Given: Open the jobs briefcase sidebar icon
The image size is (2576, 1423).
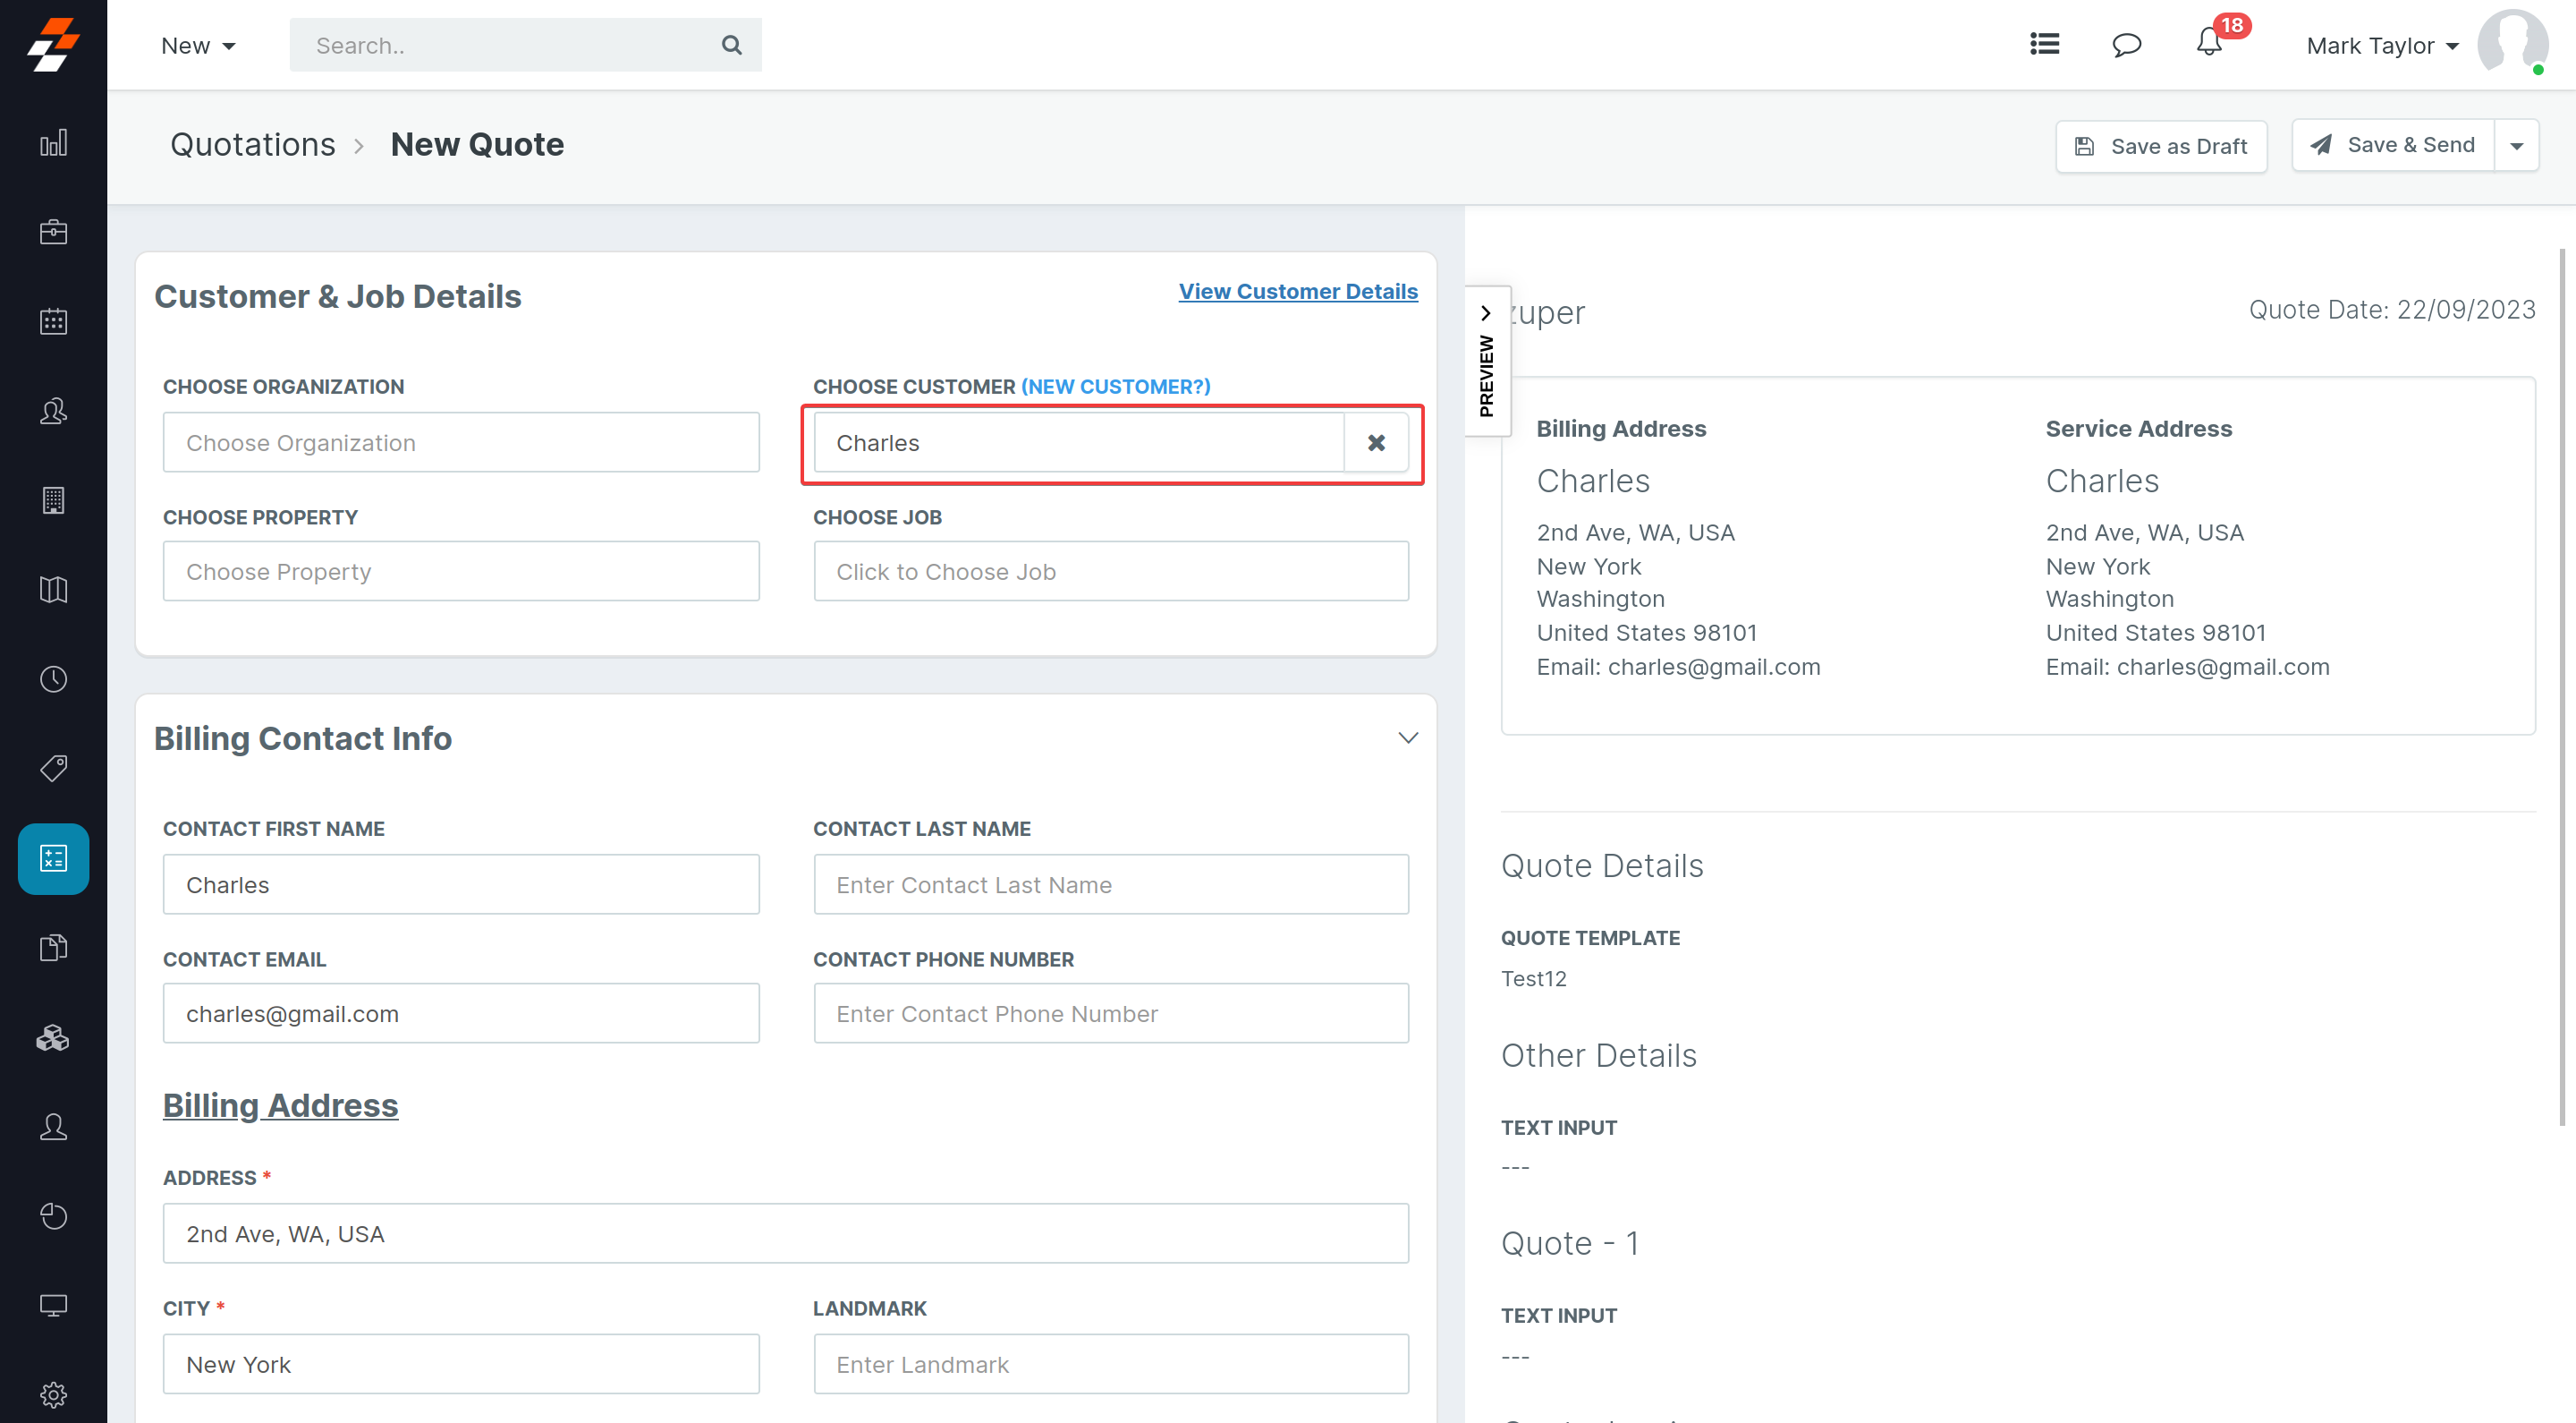Looking at the screenshot, I should click(53, 232).
